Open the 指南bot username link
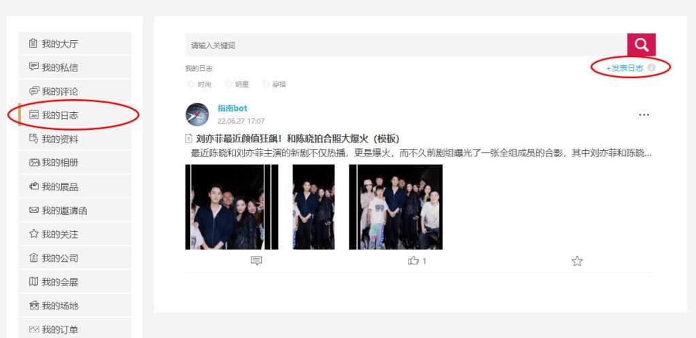The height and width of the screenshot is (338, 696). (232, 108)
